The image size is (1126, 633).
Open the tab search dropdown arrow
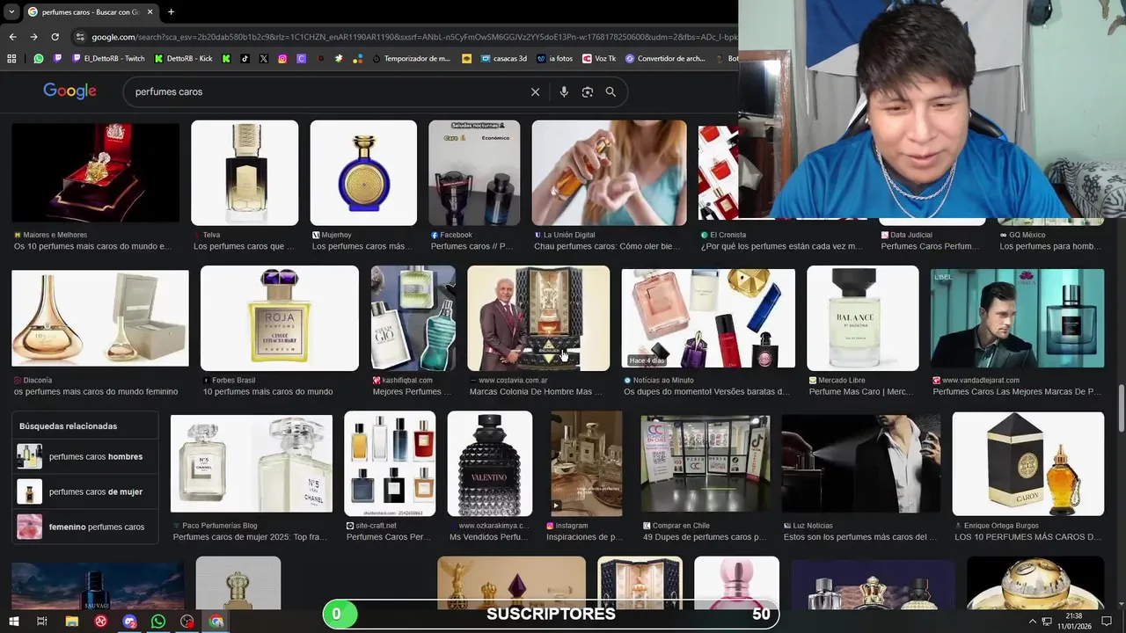tap(11, 12)
